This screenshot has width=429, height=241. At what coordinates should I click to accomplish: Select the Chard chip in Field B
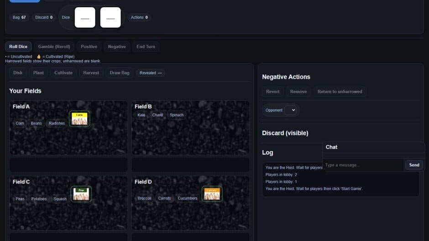[157, 115]
